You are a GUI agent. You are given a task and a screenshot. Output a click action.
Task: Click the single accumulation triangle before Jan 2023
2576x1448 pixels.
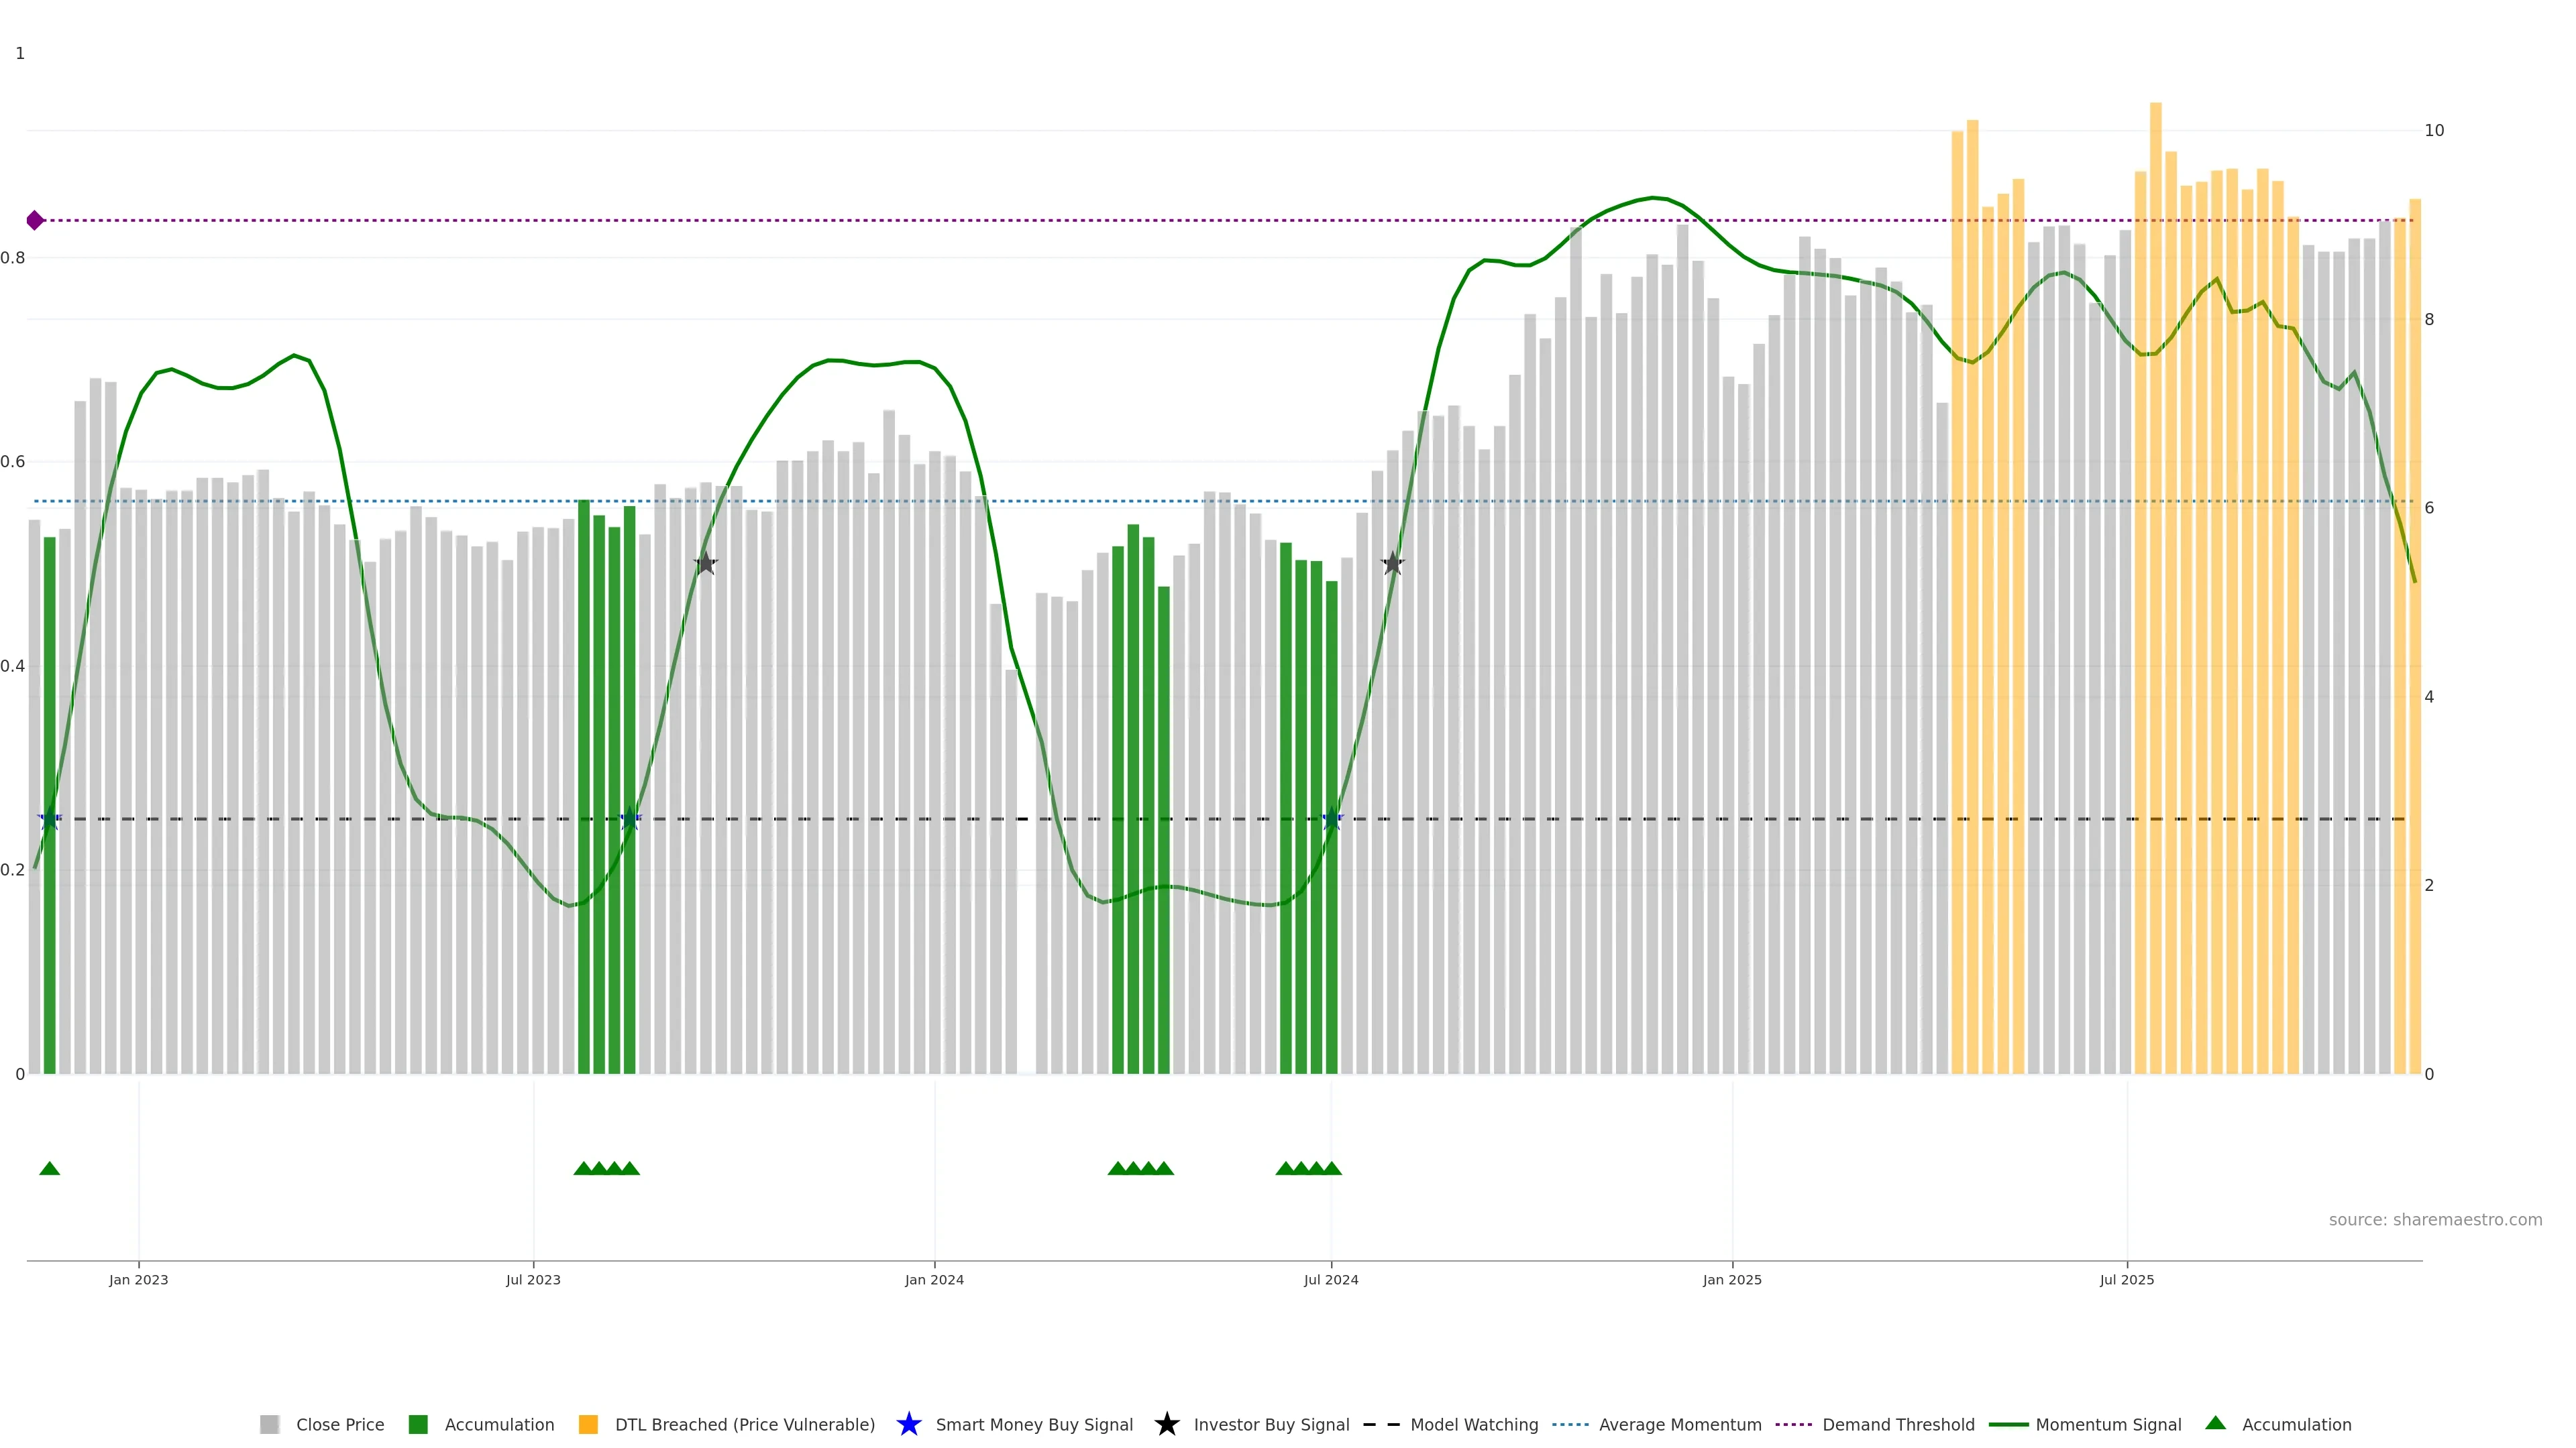click(49, 1168)
